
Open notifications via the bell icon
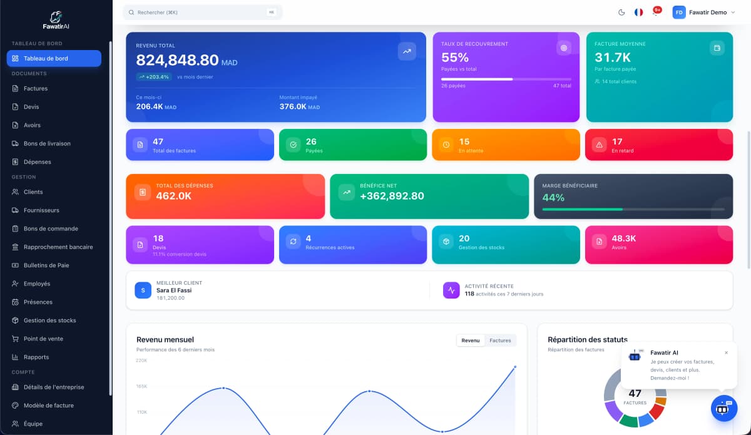(655, 12)
